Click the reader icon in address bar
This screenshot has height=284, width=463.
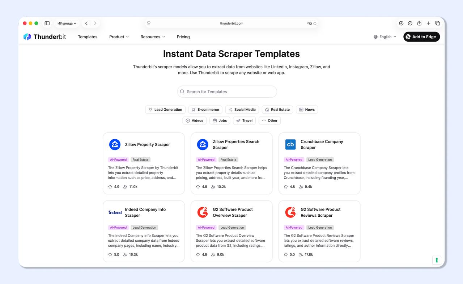pyautogui.click(x=149, y=23)
